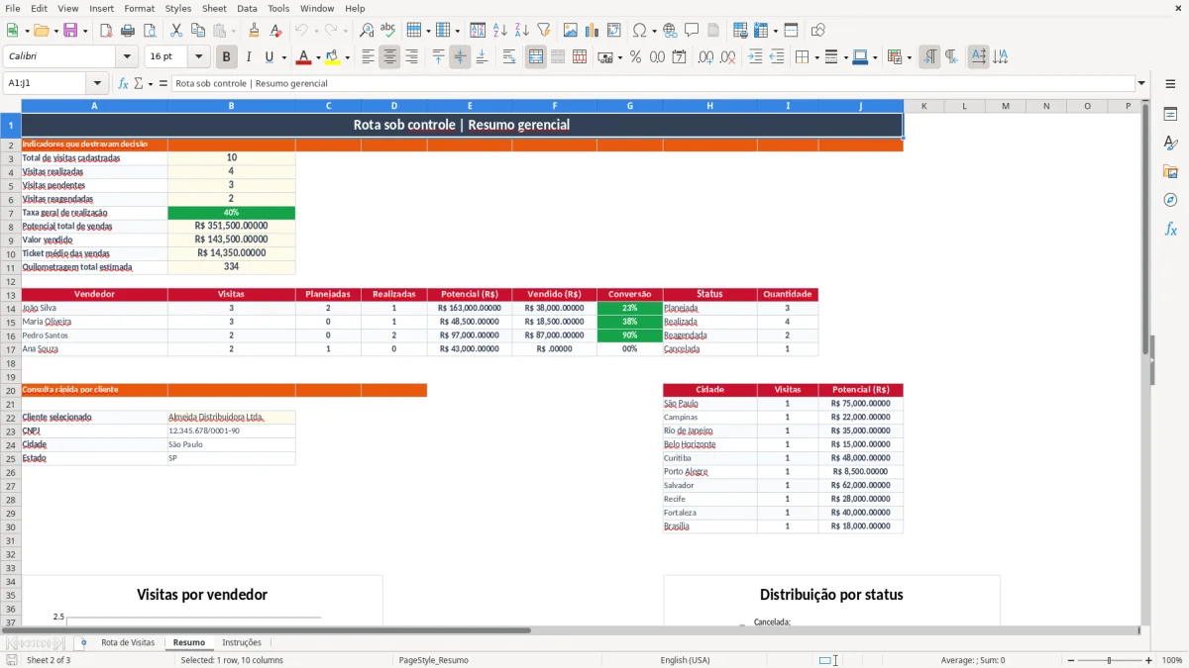This screenshot has height=668, width=1189.
Task: Open the Calibri font name dropdown
Action: tap(127, 57)
